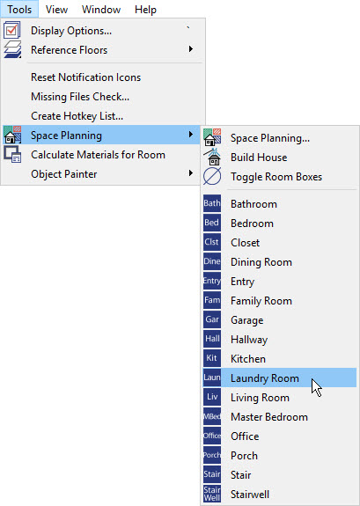Viewport: 360px width, 506px height.
Task: Click the Gar garage box icon
Action: pos(212,319)
